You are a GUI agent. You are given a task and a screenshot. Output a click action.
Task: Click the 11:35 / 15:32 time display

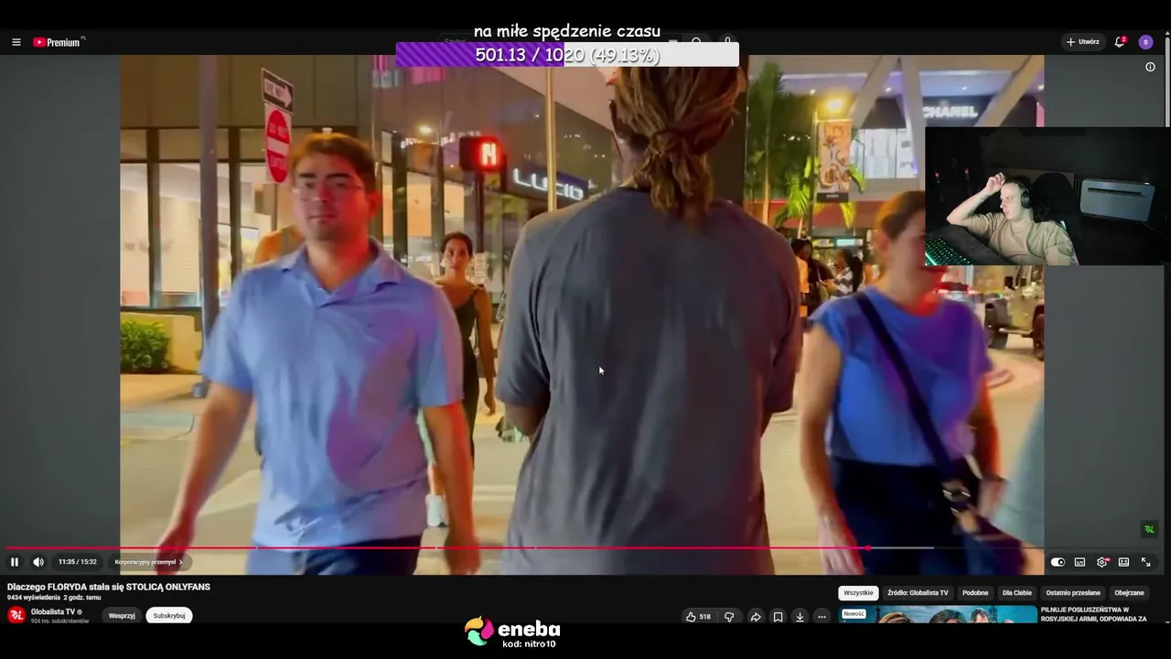[77, 562]
